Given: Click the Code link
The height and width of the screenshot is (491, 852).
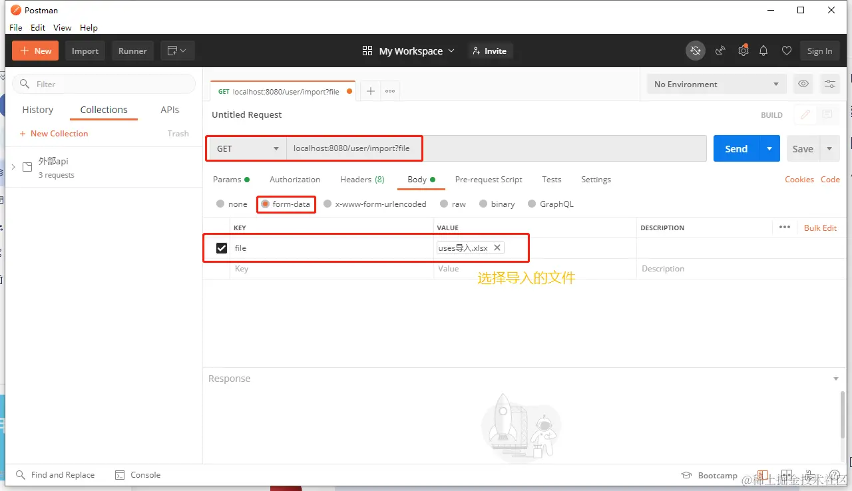Looking at the screenshot, I should (x=830, y=180).
